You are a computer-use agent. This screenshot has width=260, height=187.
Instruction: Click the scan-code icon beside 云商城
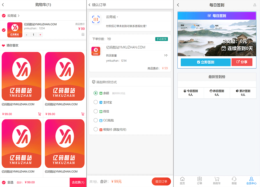click(x=96, y=19)
